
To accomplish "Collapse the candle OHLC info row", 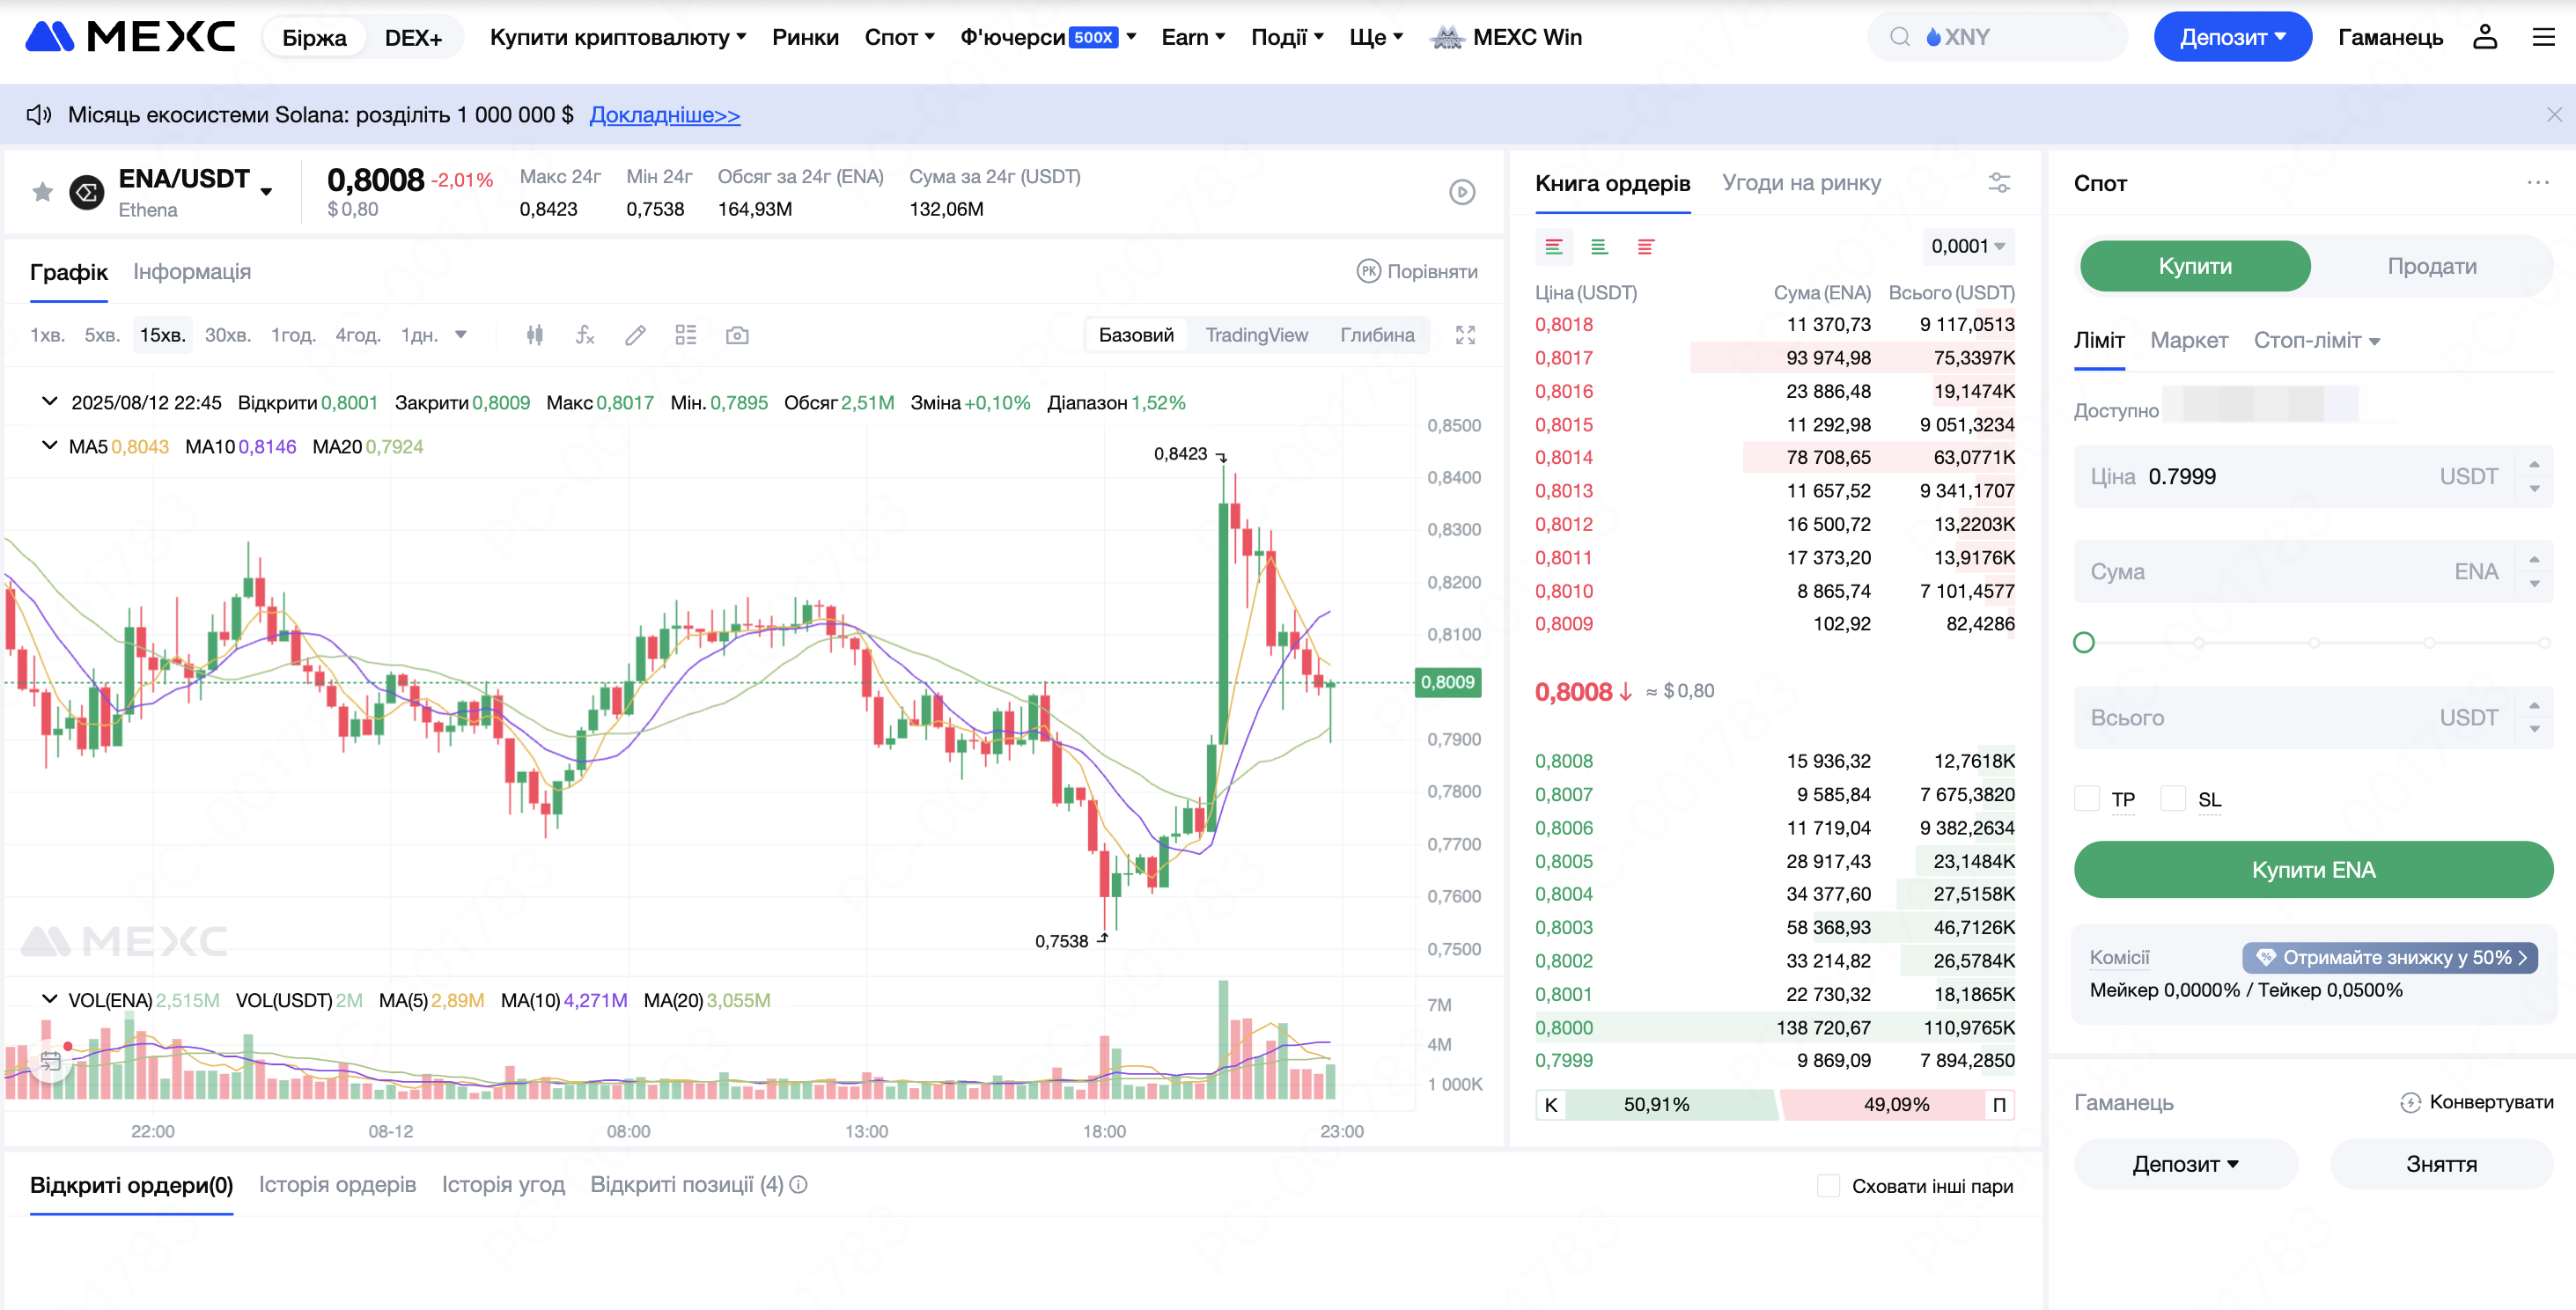I will [48, 402].
